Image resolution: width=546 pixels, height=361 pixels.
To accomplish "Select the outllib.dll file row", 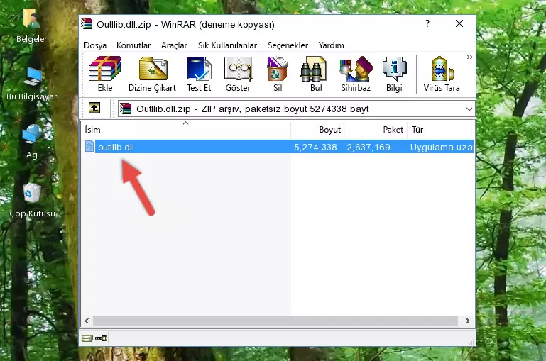I will click(x=278, y=147).
